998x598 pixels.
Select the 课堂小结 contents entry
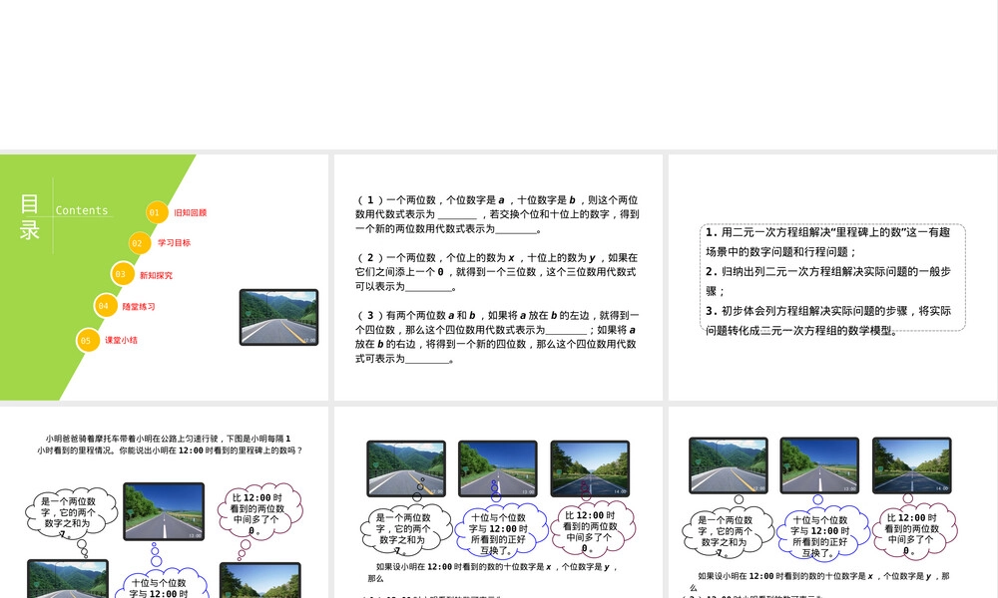click(x=121, y=340)
